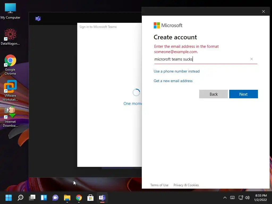272x204 pixels.
Task: Open Task View on the taskbar
Action: click(32, 197)
